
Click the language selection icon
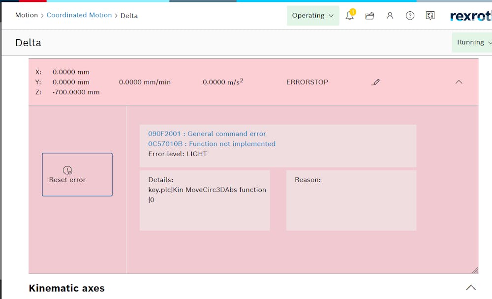coord(430,16)
